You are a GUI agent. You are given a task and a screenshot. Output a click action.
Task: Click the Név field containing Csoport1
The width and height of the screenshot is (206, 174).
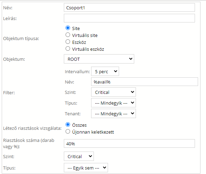click(129, 8)
